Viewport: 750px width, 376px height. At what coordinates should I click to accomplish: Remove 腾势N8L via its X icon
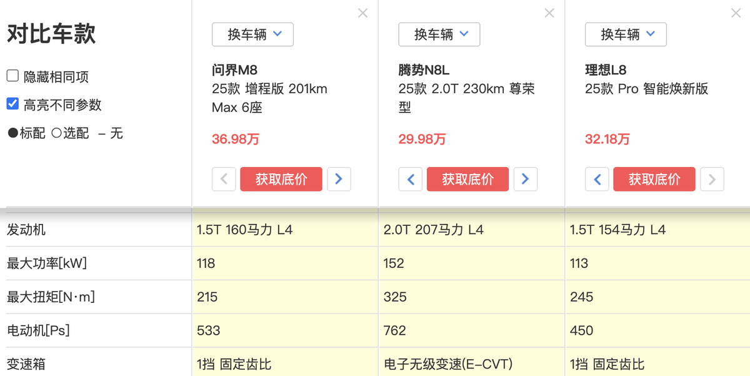tap(549, 13)
